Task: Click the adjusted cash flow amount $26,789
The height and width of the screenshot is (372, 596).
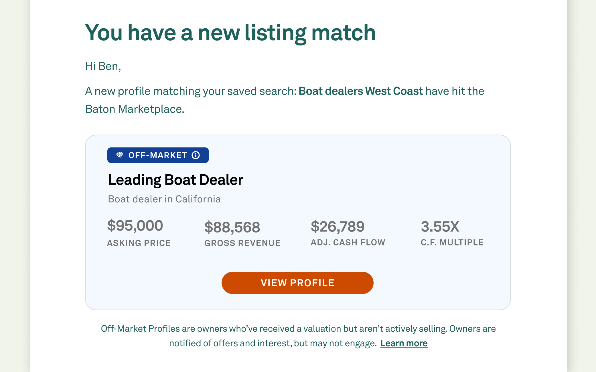Action: click(x=338, y=226)
